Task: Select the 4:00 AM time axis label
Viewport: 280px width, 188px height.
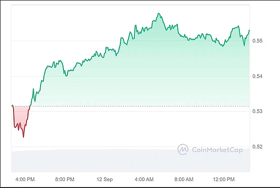Action: [144, 179]
